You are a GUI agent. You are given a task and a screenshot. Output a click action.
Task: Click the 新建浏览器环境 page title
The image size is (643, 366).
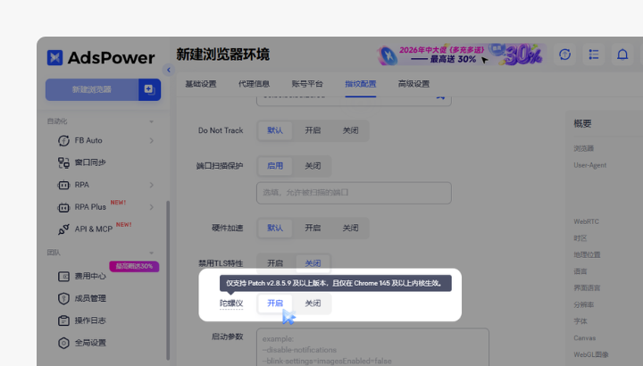(223, 54)
